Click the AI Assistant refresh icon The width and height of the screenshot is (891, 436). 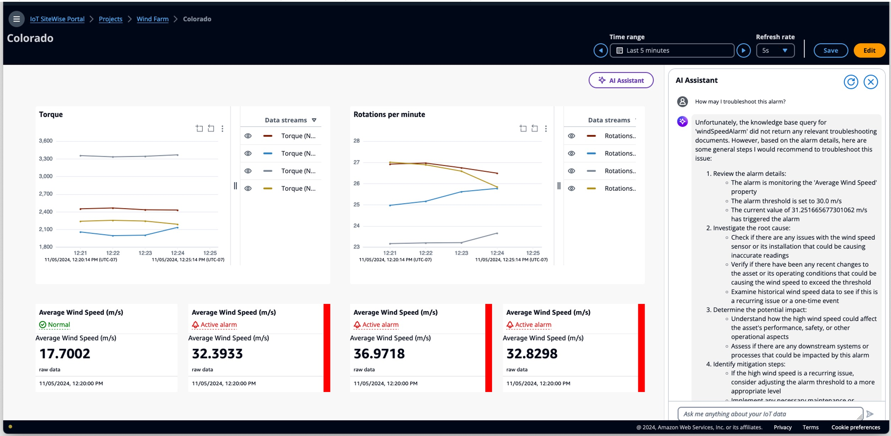click(x=851, y=82)
